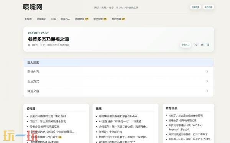Open the article starting with AI 正在培养
230x143 pixels.
(x=121, y=121)
